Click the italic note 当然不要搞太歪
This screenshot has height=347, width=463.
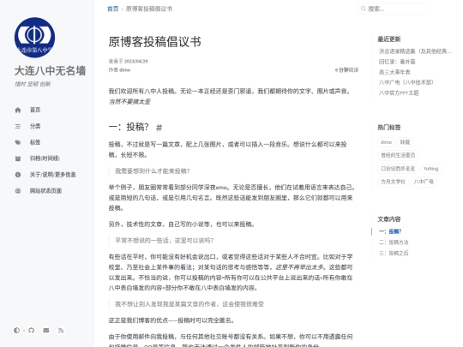click(x=129, y=102)
